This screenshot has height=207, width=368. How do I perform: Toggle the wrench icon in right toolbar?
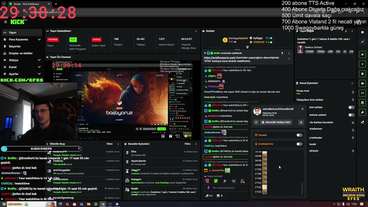click(363, 112)
